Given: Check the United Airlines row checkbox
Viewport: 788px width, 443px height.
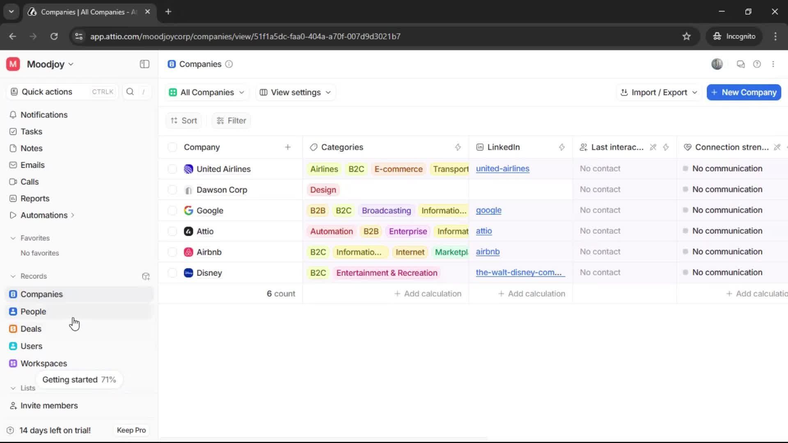Looking at the screenshot, I should 172,169.
